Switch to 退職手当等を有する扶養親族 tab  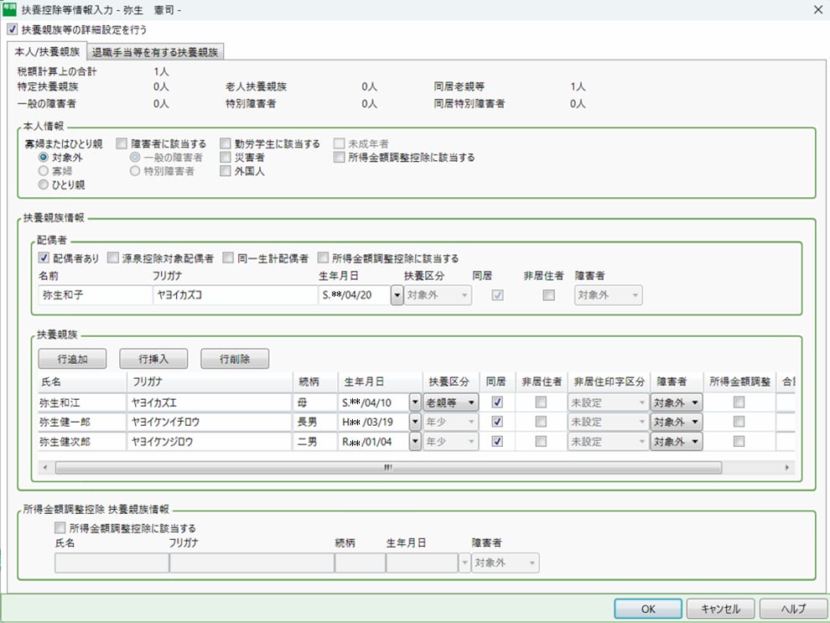(155, 52)
